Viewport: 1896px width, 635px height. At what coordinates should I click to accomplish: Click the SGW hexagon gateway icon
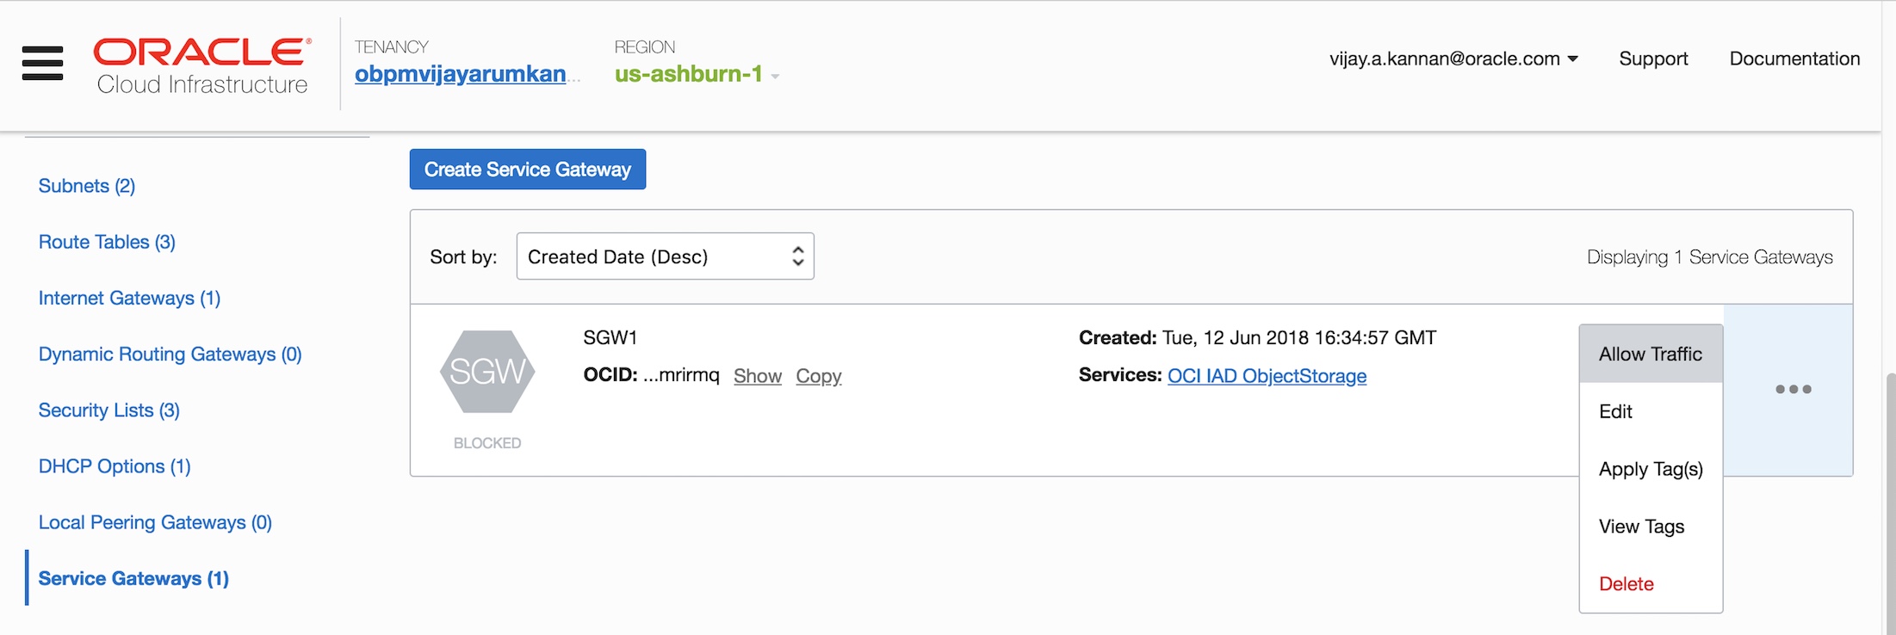coord(487,372)
